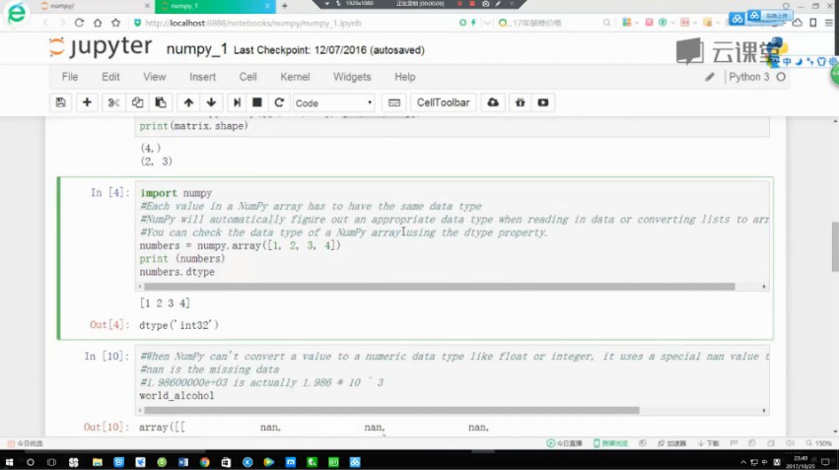
Task: Move the selected cell down
Action: 211,102
